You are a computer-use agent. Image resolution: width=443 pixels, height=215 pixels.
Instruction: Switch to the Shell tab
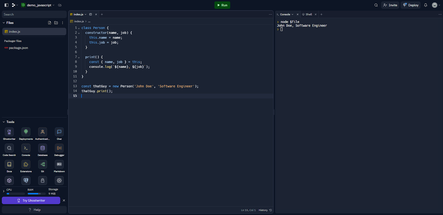[x=308, y=14]
